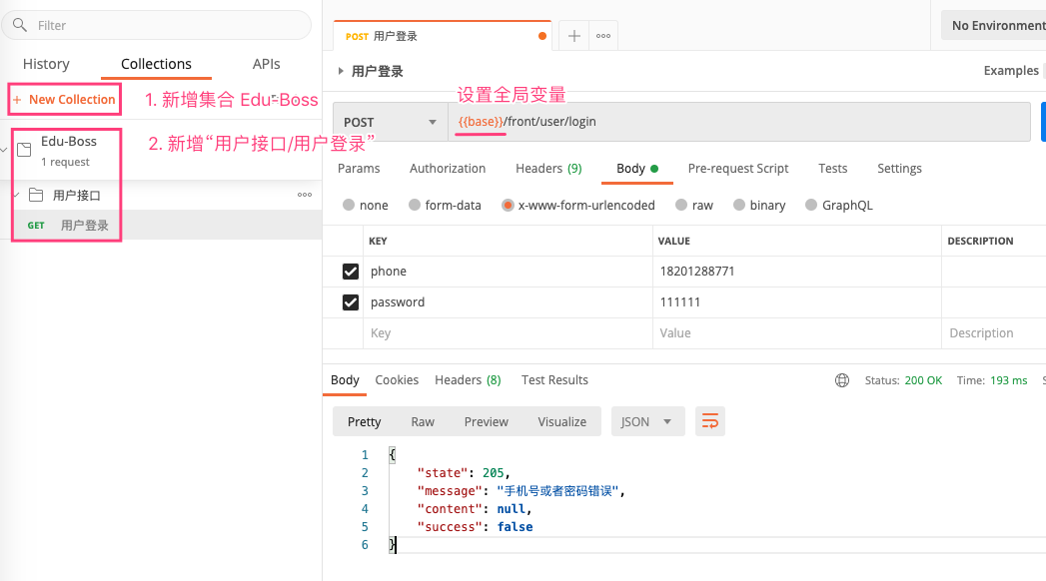
Task: Open a new request tab with plus icon
Action: click(x=573, y=36)
